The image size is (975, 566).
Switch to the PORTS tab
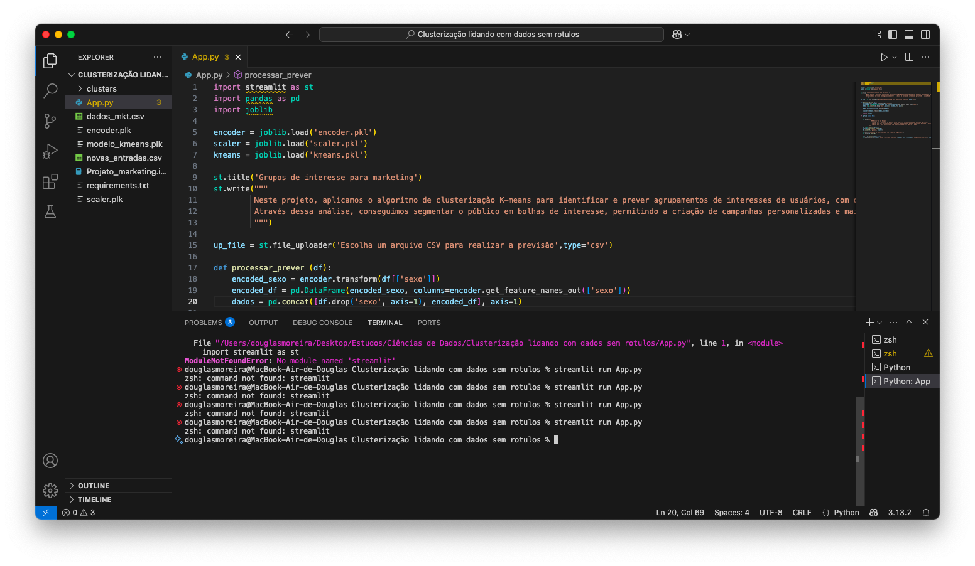click(429, 323)
